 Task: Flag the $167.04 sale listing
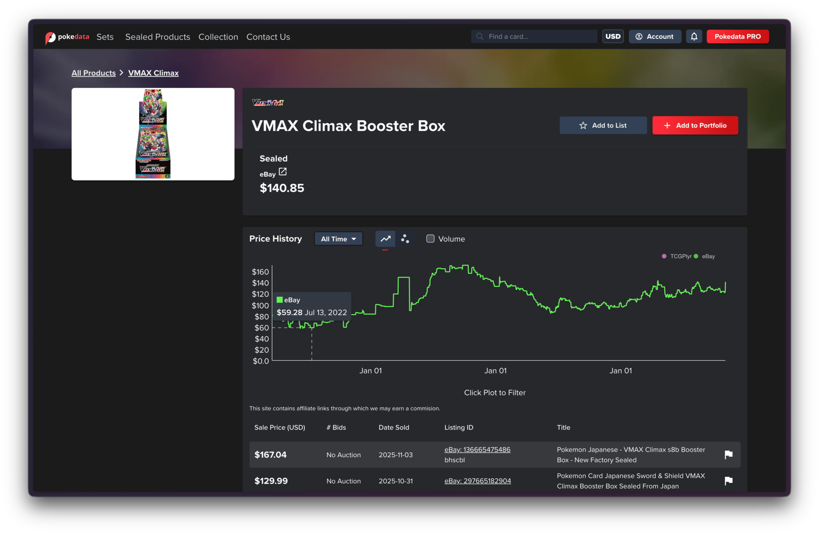tap(729, 455)
